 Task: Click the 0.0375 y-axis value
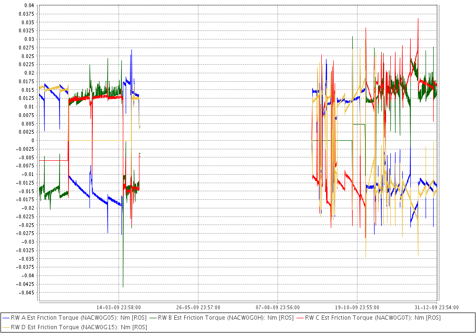pyautogui.click(x=27, y=14)
